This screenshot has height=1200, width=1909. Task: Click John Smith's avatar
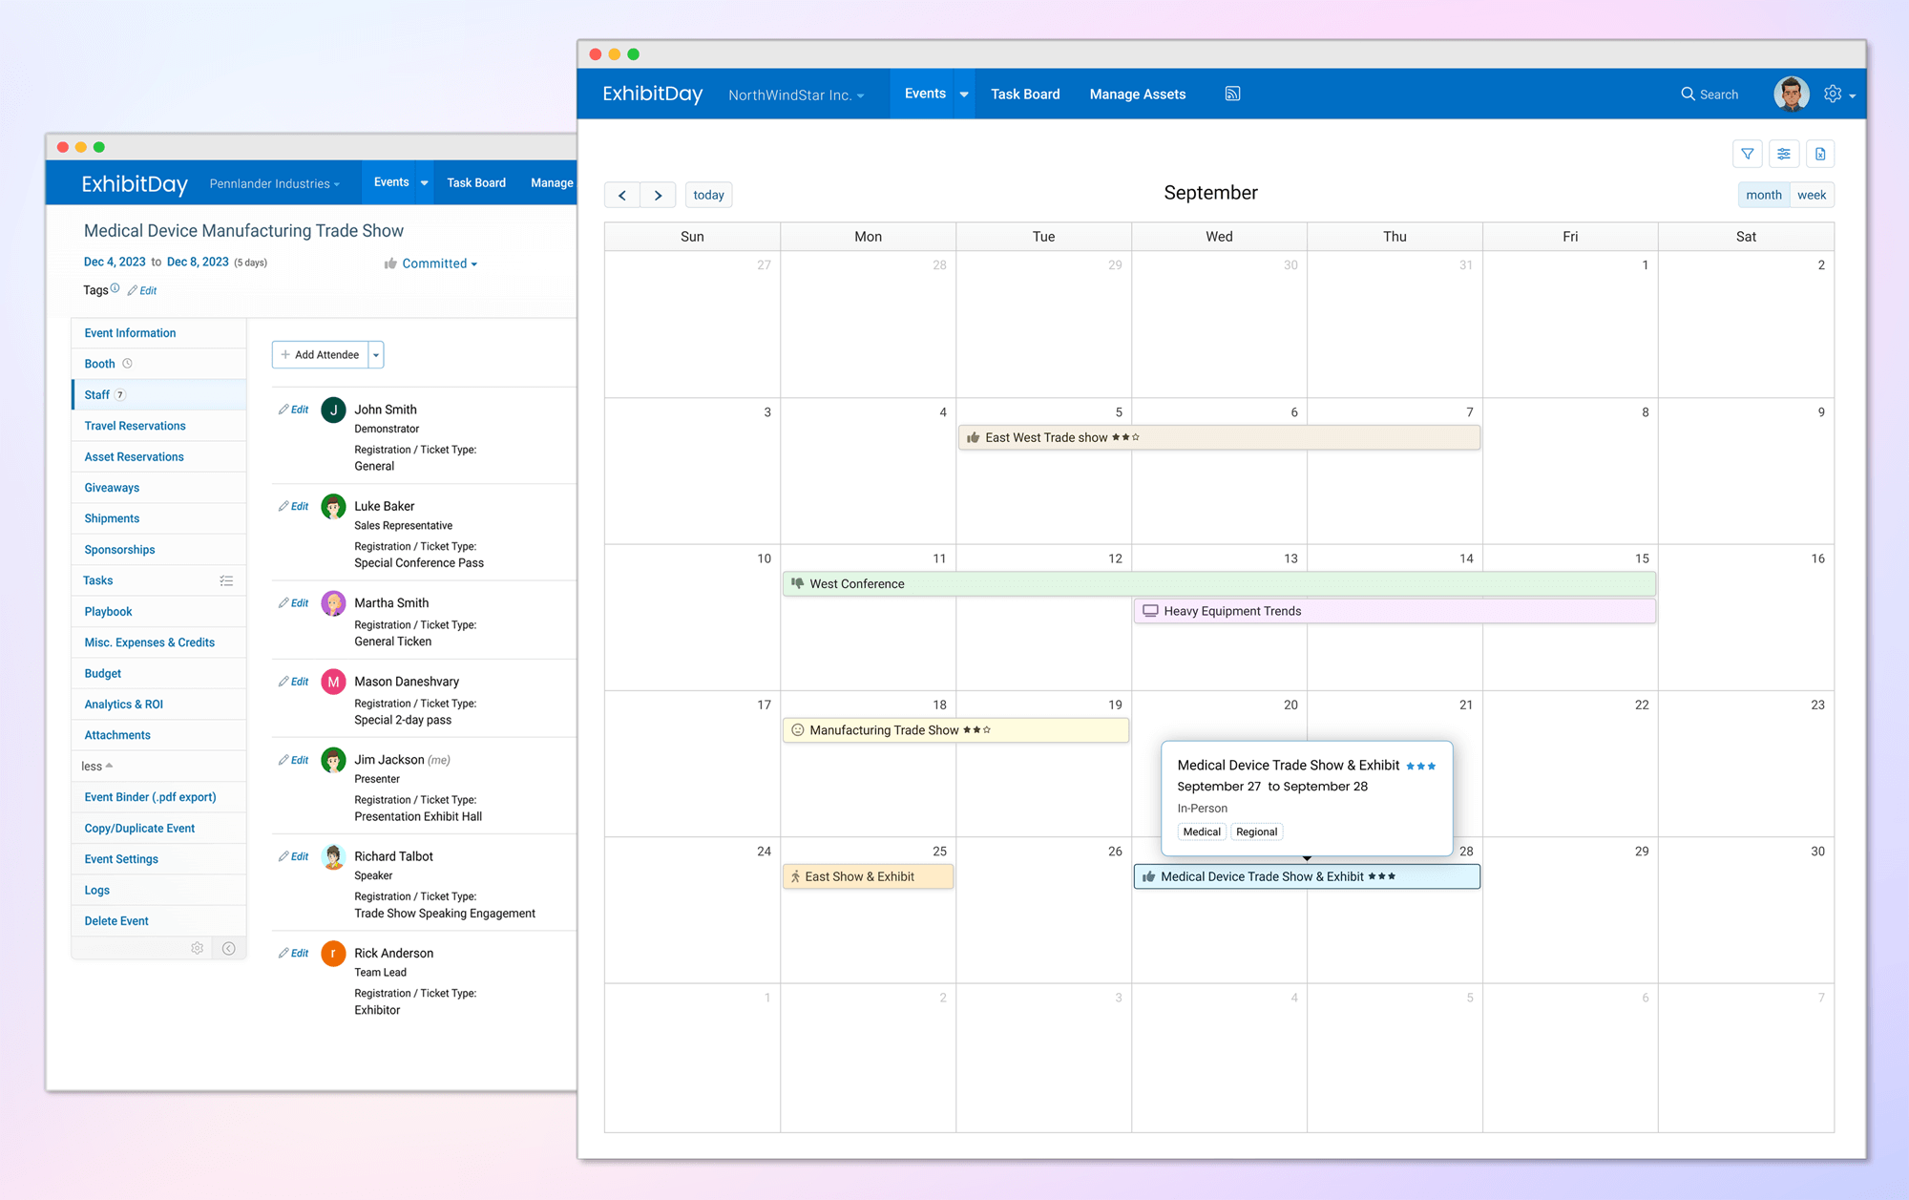click(x=333, y=411)
